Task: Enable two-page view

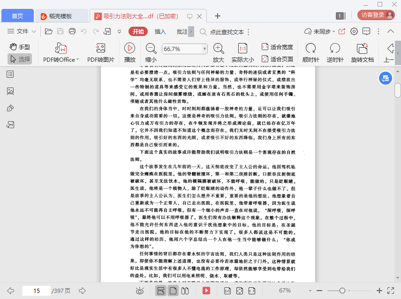Action: point(185,291)
